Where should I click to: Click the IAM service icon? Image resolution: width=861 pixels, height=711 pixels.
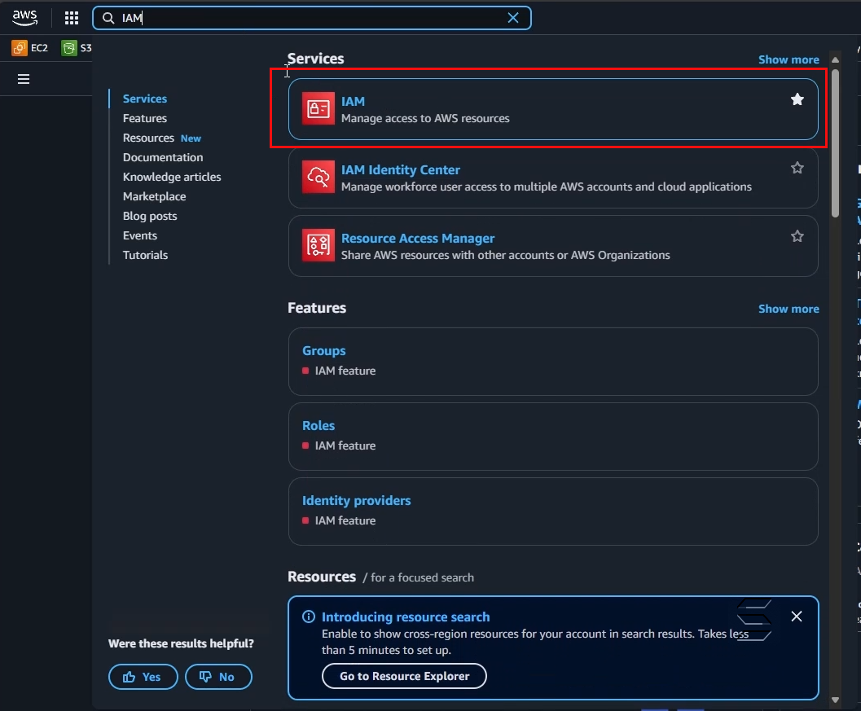point(318,108)
